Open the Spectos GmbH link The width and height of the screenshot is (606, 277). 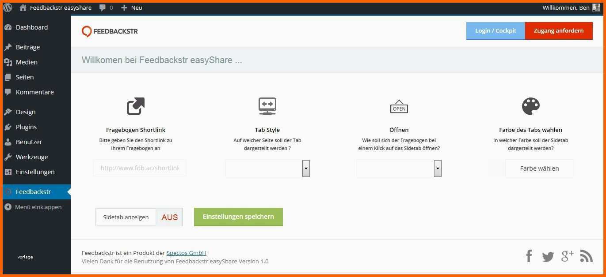(187, 253)
